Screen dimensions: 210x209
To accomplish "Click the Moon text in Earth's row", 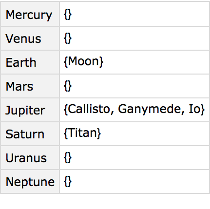I will point(83,61).
